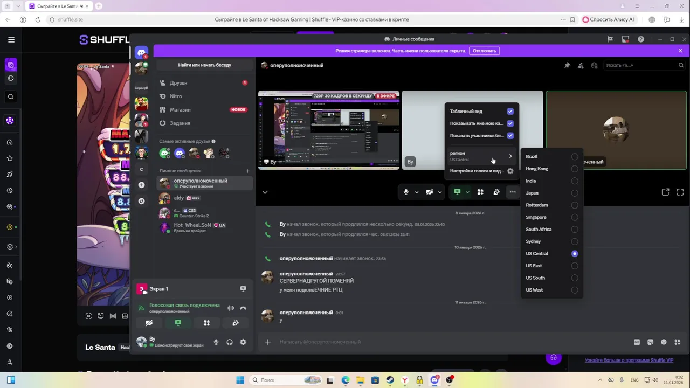
Task: Deafen with headphones icon in user panel
Action: pos(230,342)
